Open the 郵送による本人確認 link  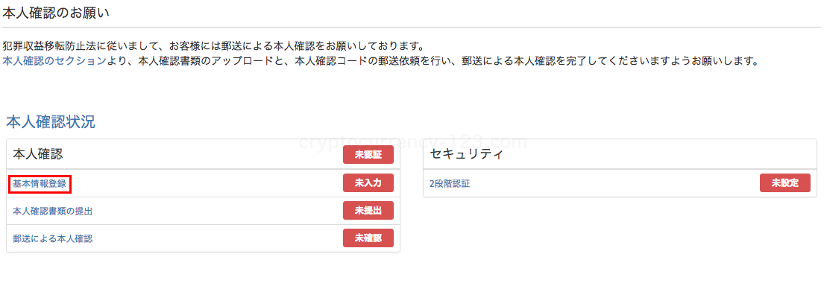(x=53, y=238)
